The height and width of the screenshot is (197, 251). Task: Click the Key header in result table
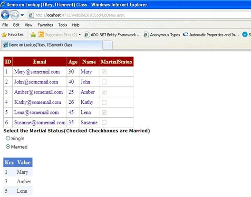10,162
